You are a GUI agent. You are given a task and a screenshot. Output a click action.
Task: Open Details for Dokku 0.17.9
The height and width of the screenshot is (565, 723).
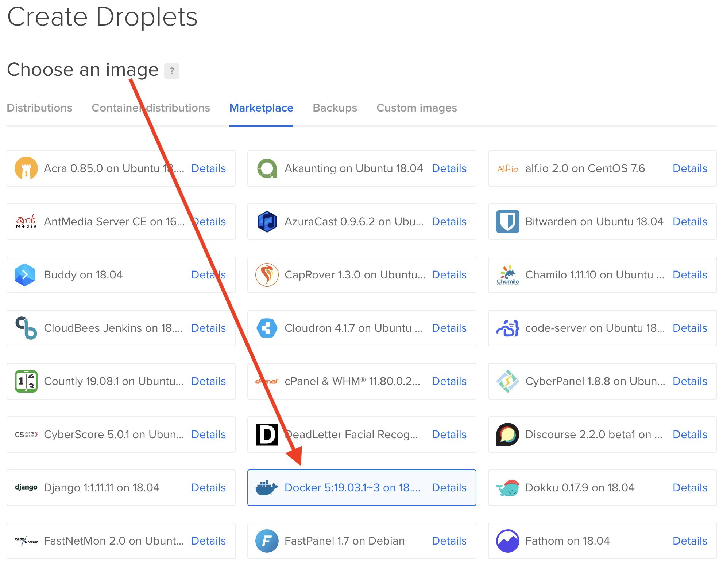pyautogui.click(x=690, y=488)
